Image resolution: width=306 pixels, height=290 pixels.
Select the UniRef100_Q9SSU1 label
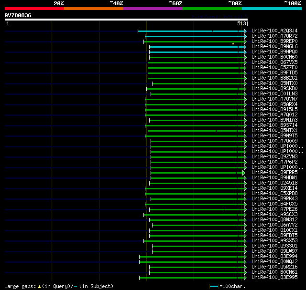(x=274, y=246)
